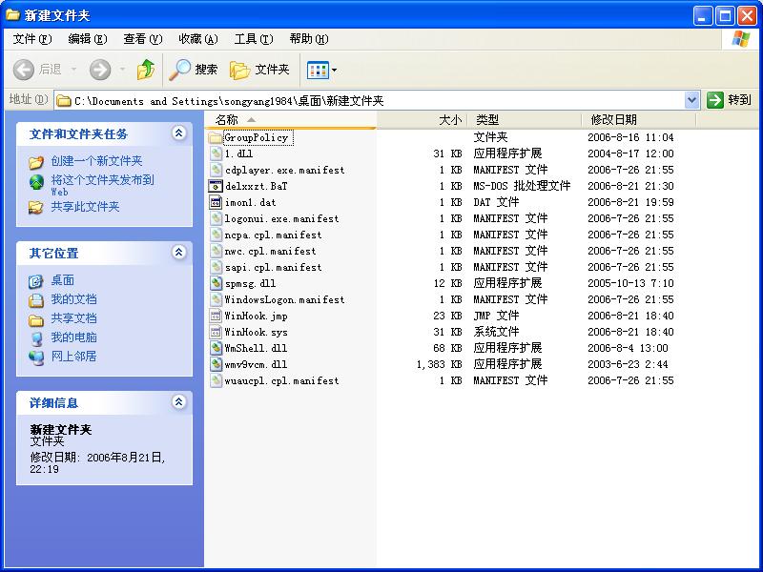Image resolution: width=763 pixels, height=572 pixels.
Task: Collapse the Details panel chevron
Action: click(178, 402)
